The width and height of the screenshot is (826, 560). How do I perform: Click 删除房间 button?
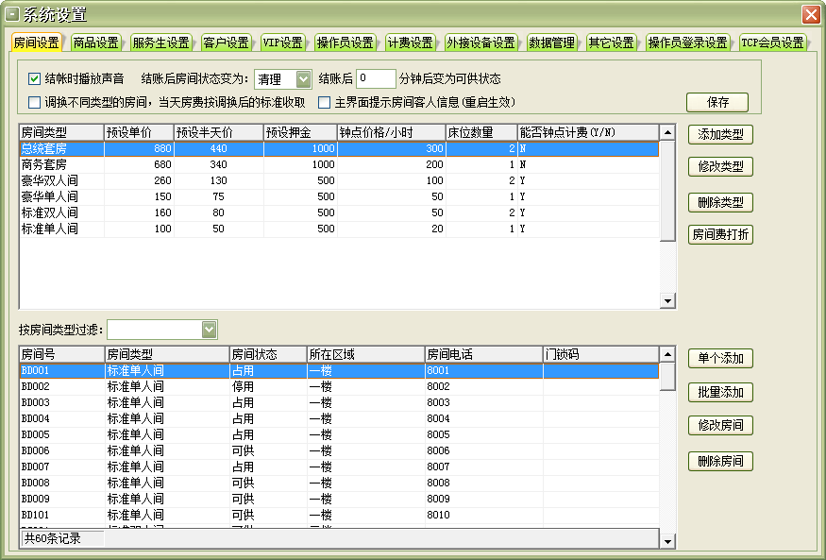pos(720,461)
